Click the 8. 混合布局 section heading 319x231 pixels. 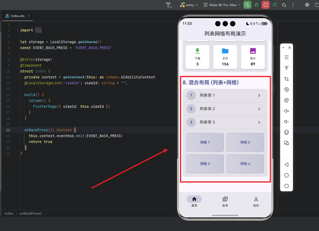pyautogui.click(x=211, y=83)
